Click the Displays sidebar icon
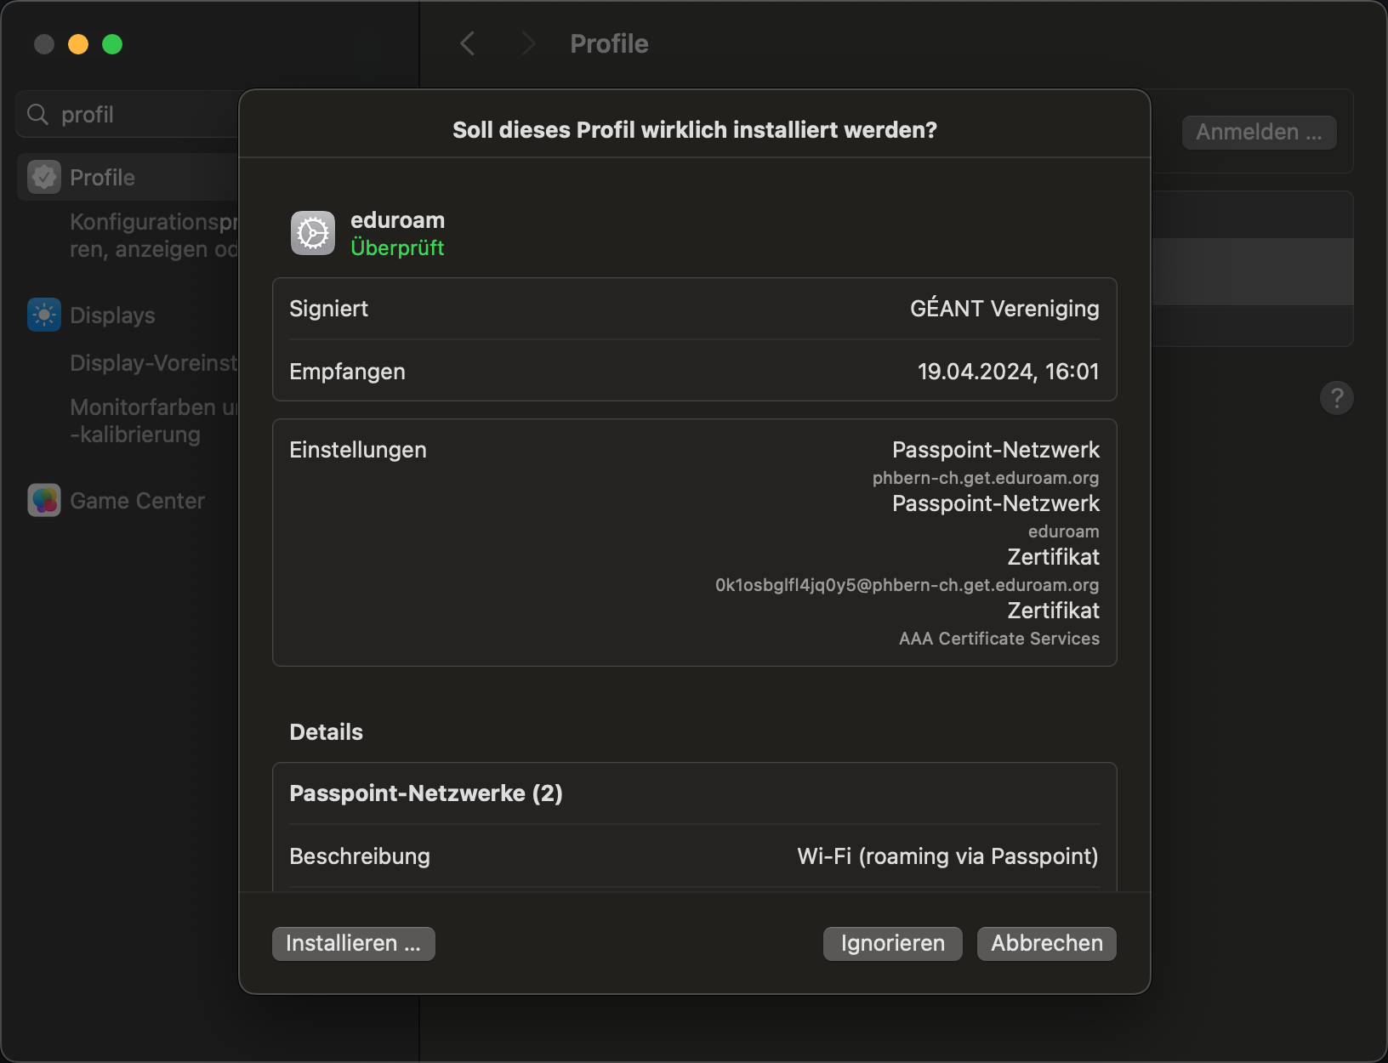Image resolution: width=1388 pixels, height=1063 pixels. click(44, 315)
